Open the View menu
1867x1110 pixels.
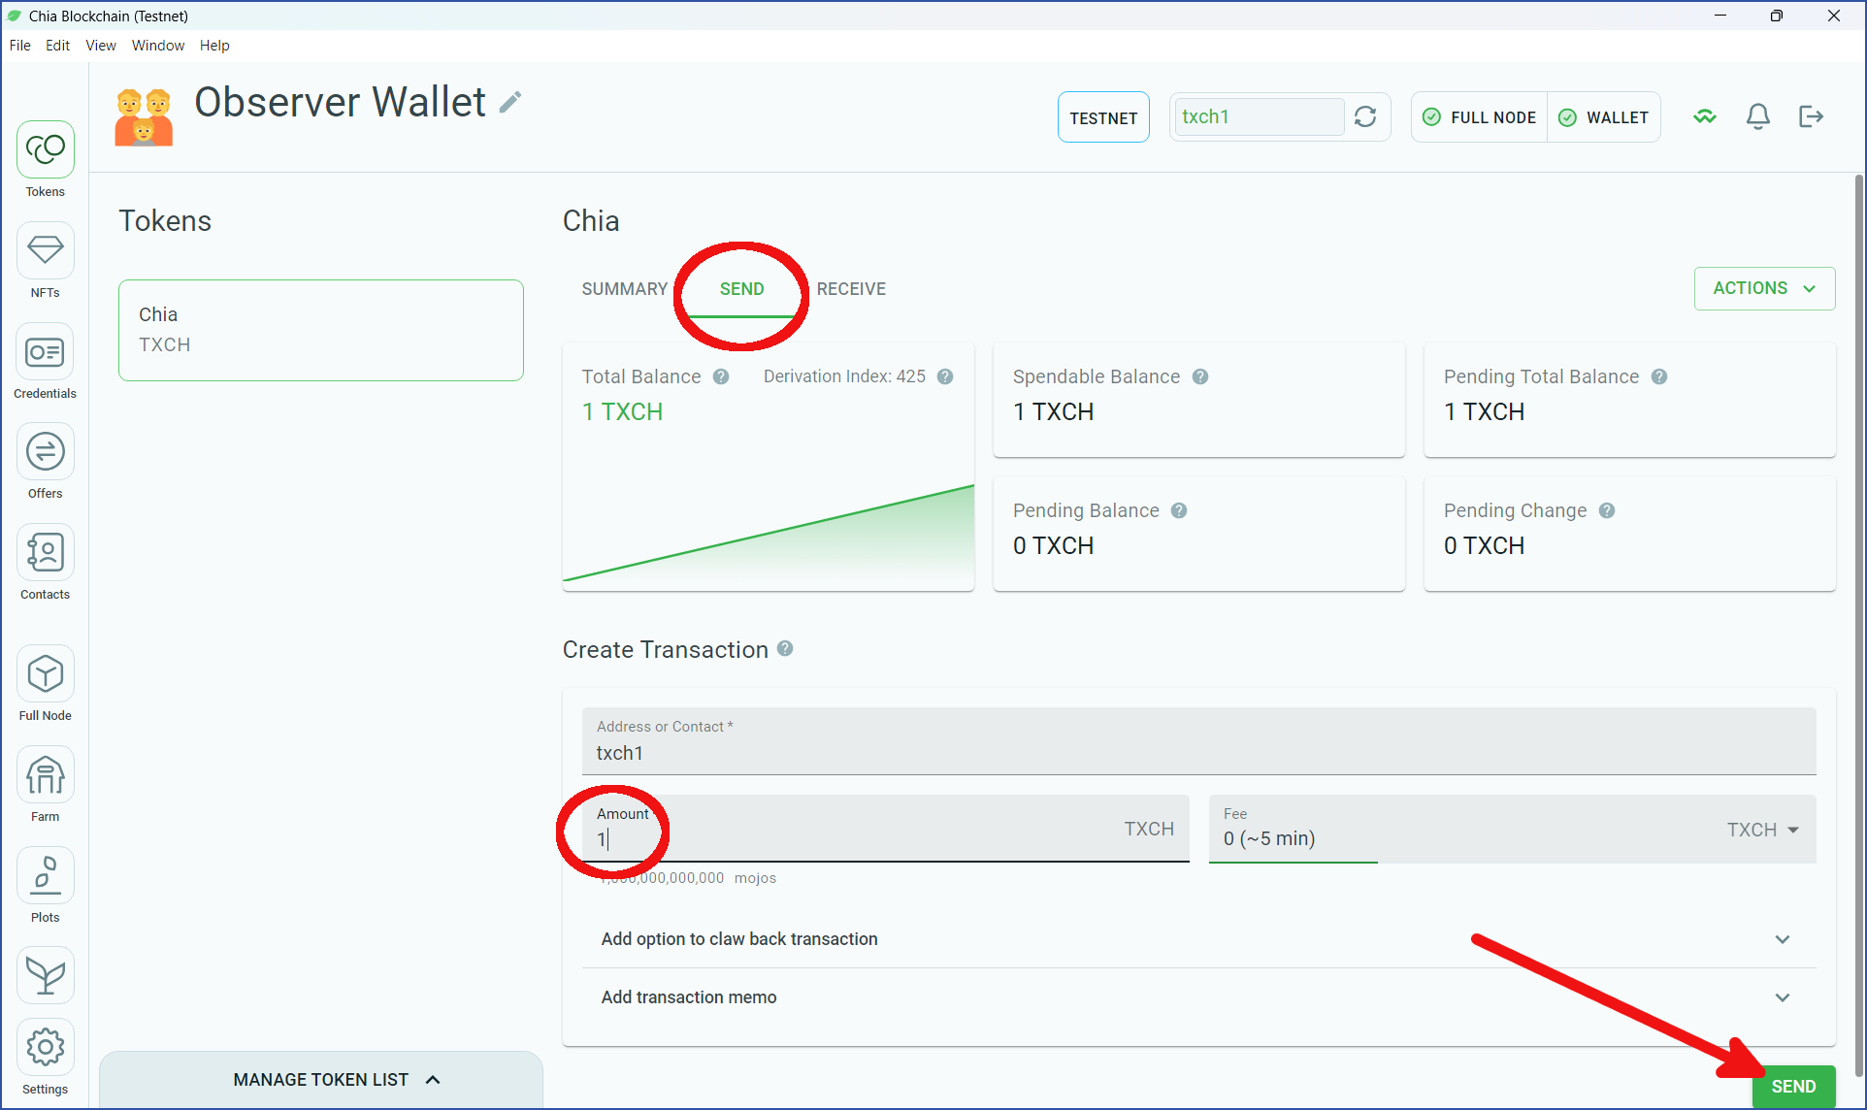tap(101, 46)
